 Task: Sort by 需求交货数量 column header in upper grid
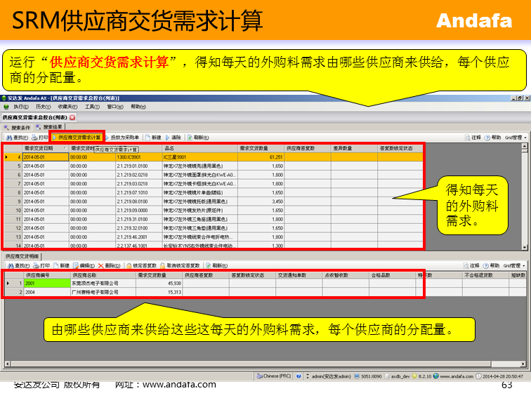click(x=254, y=148)
